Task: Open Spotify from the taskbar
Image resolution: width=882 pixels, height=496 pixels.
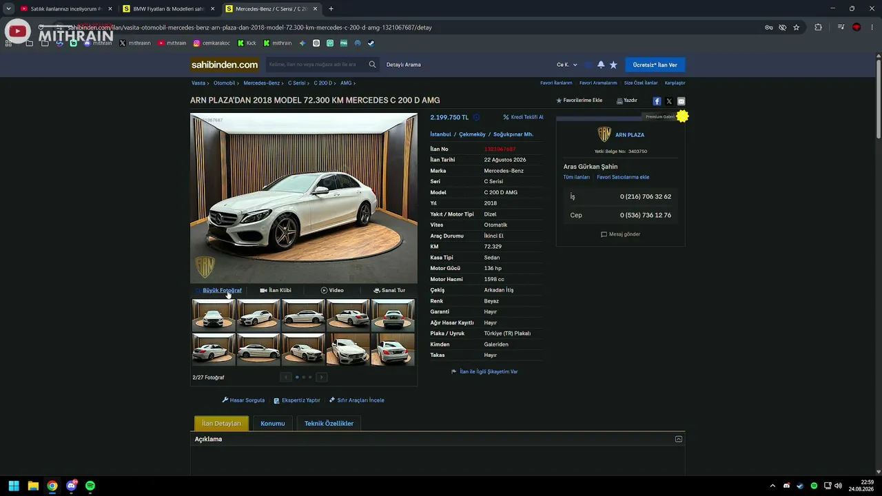Action: (90, 486)
